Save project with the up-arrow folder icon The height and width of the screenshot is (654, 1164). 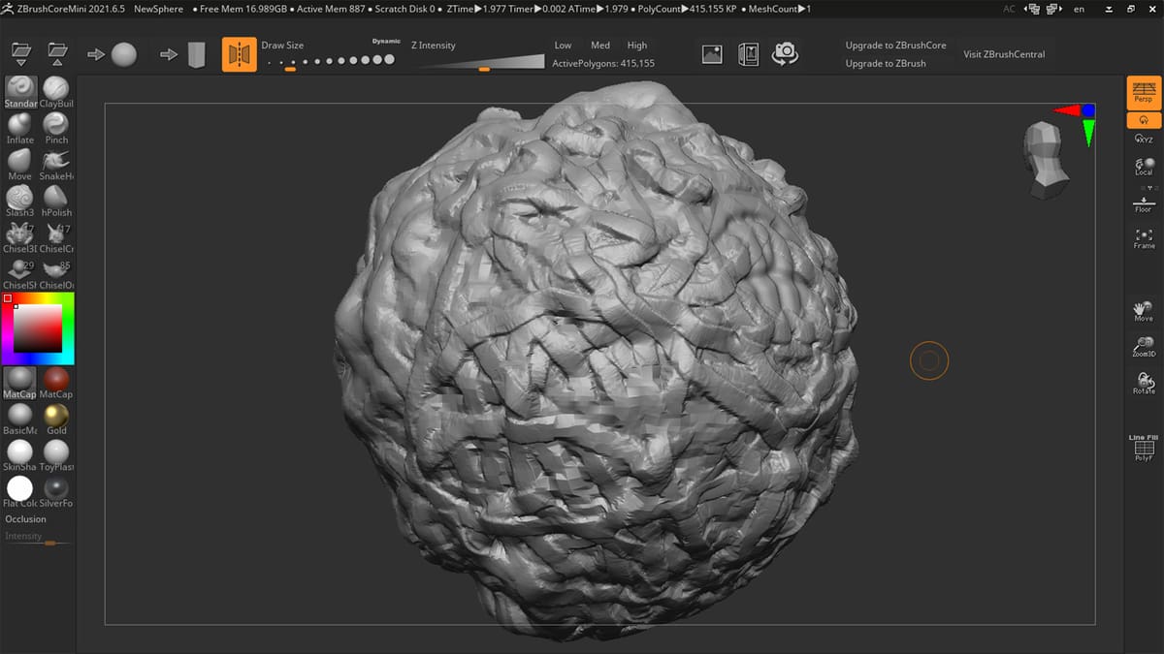point(57,53)
